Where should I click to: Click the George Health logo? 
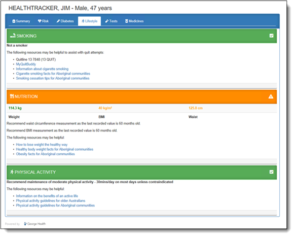coord(35,224)
